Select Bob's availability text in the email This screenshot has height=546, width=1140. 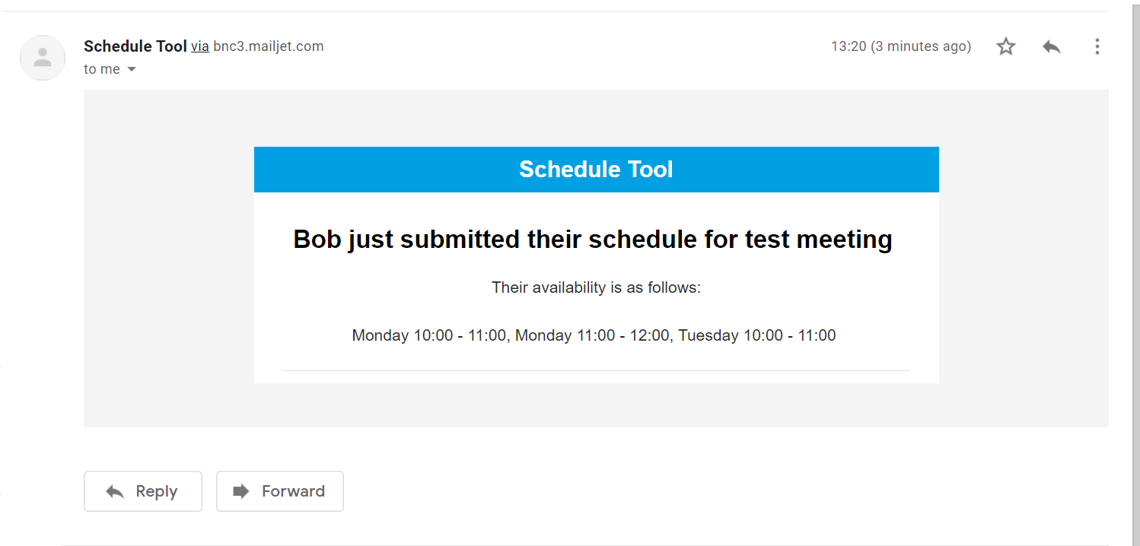click(x=593, y=335)
